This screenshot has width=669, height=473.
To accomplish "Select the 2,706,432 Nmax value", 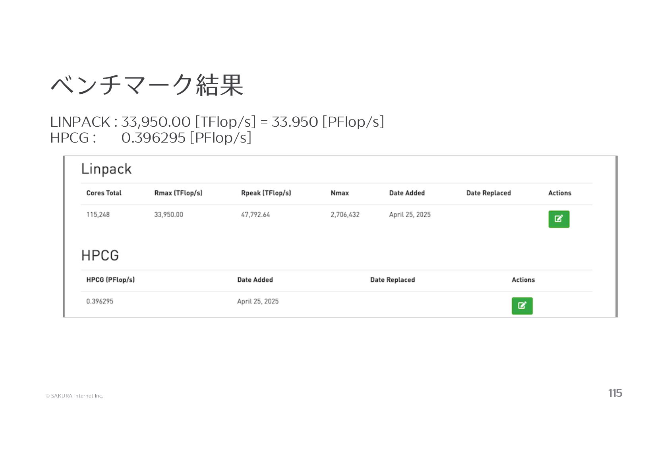I will 345,214.
